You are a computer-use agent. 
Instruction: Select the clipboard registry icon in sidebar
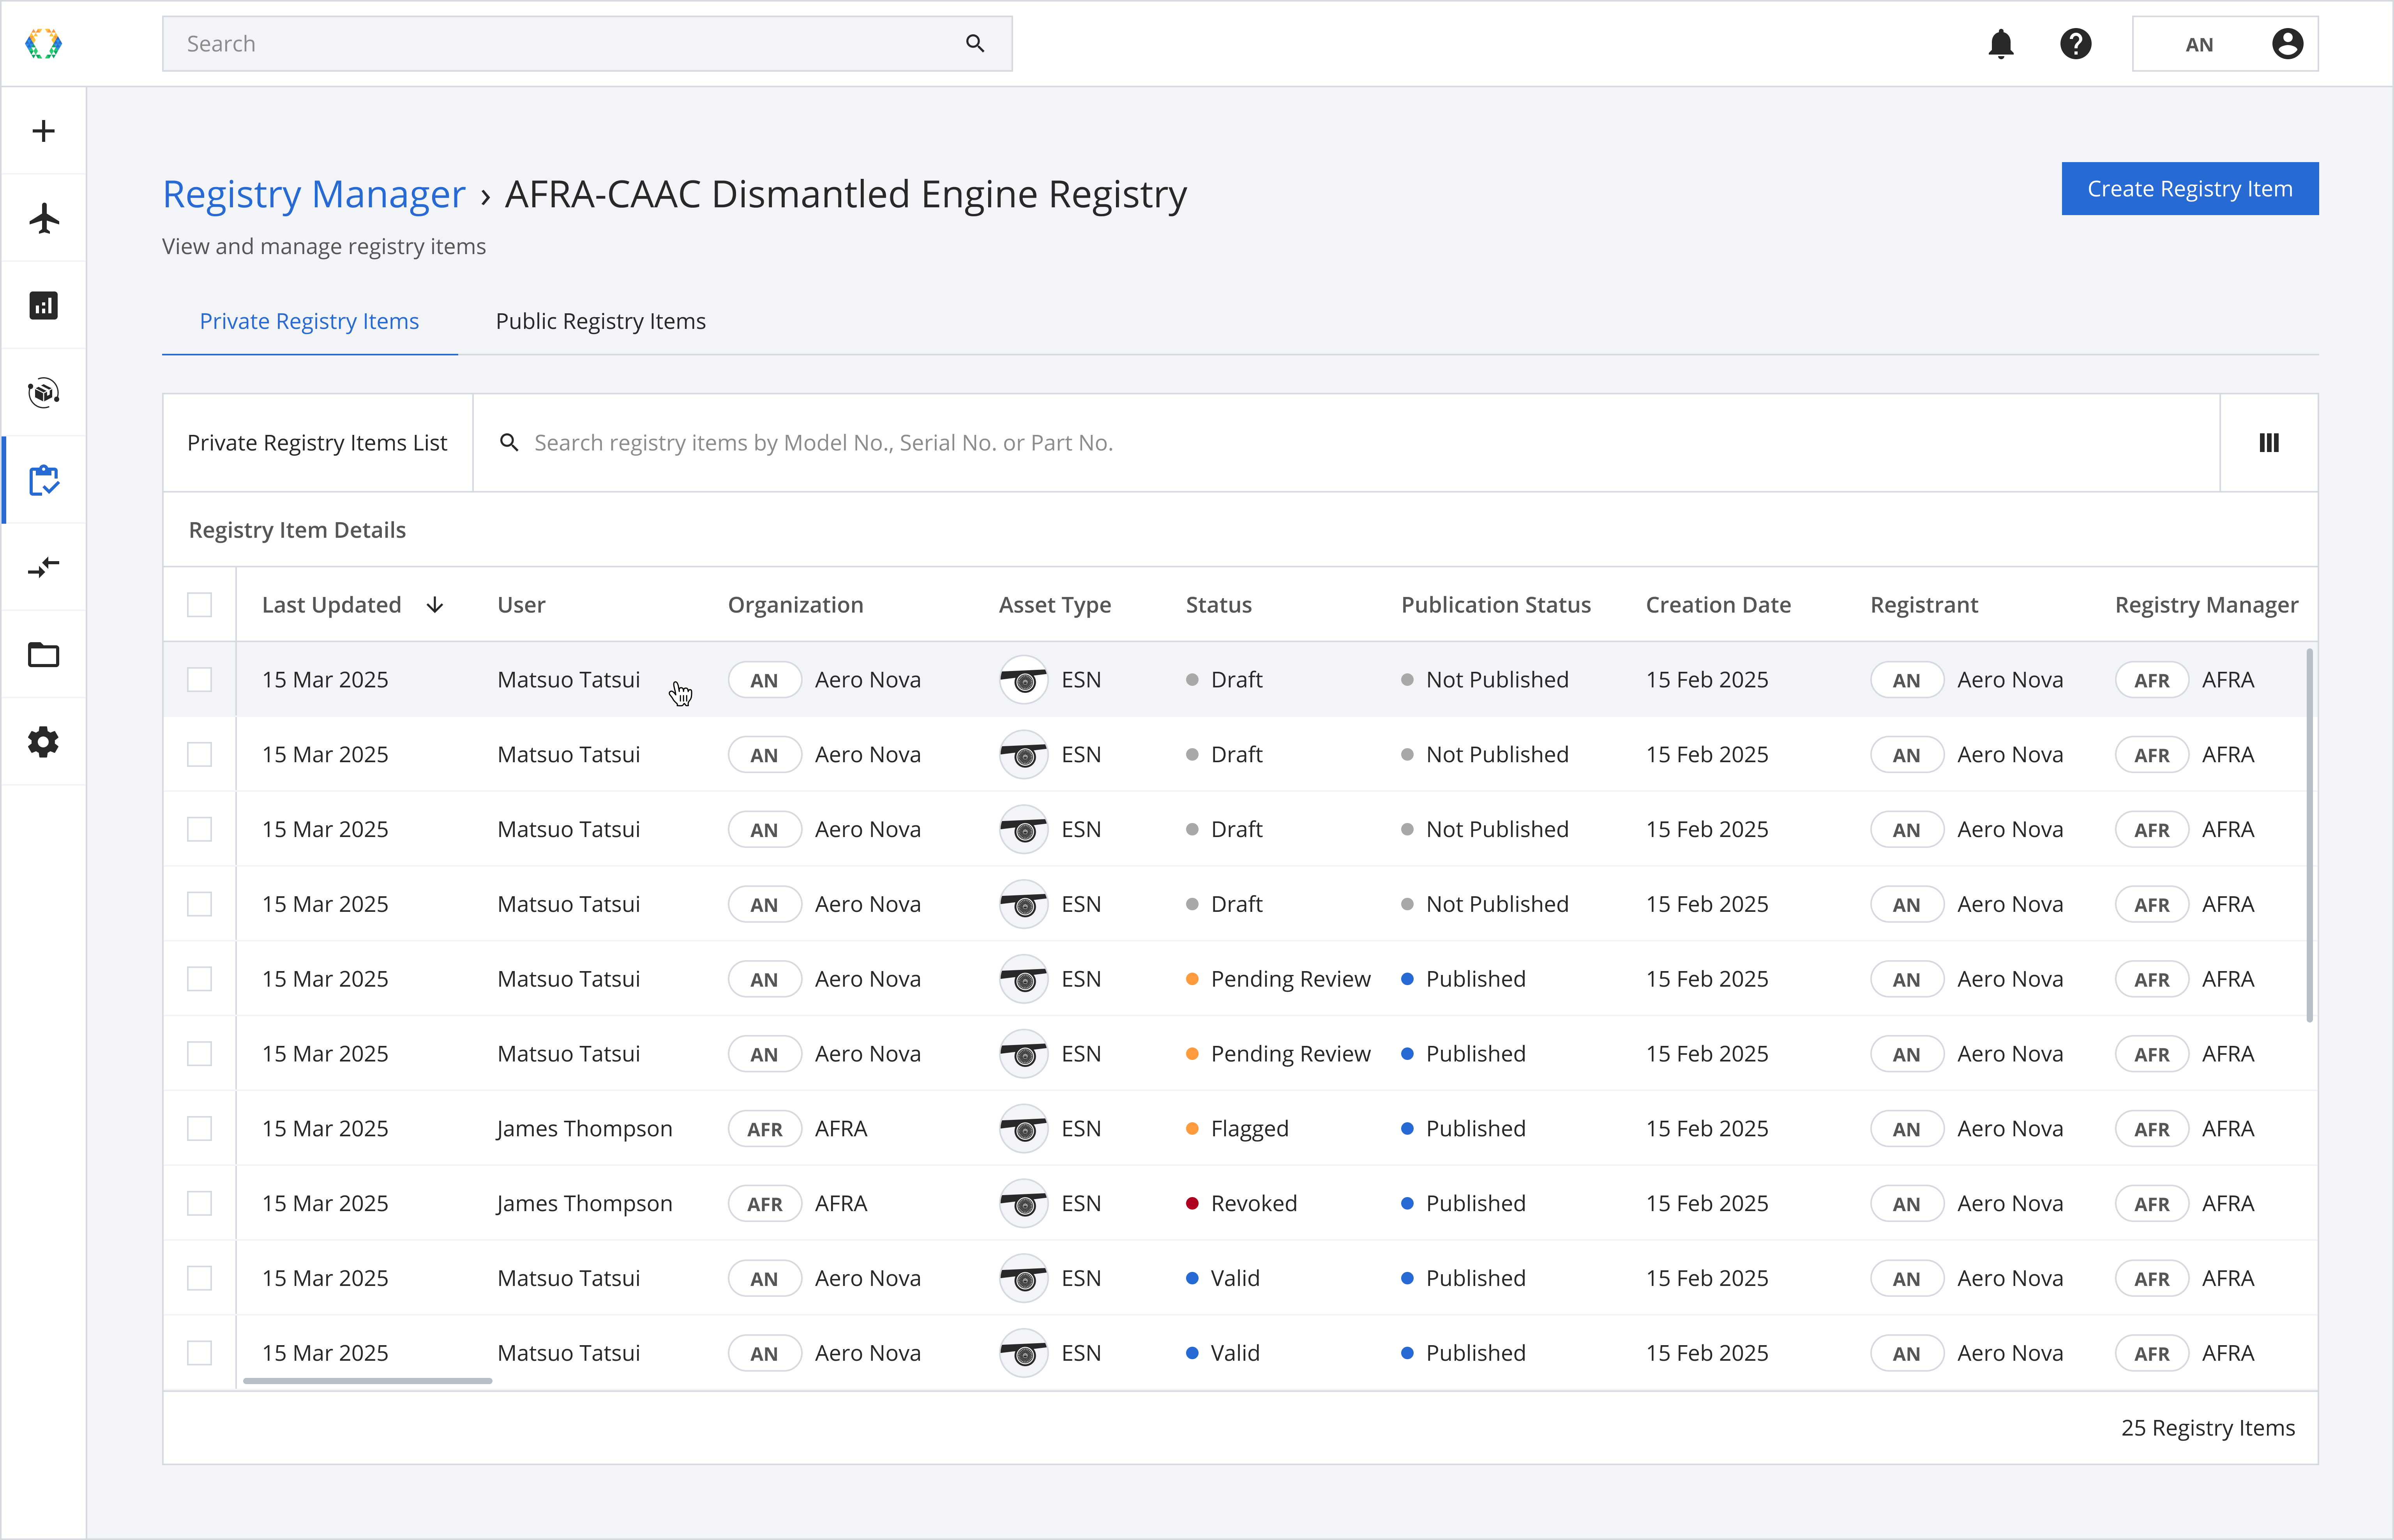pos(43,480)
